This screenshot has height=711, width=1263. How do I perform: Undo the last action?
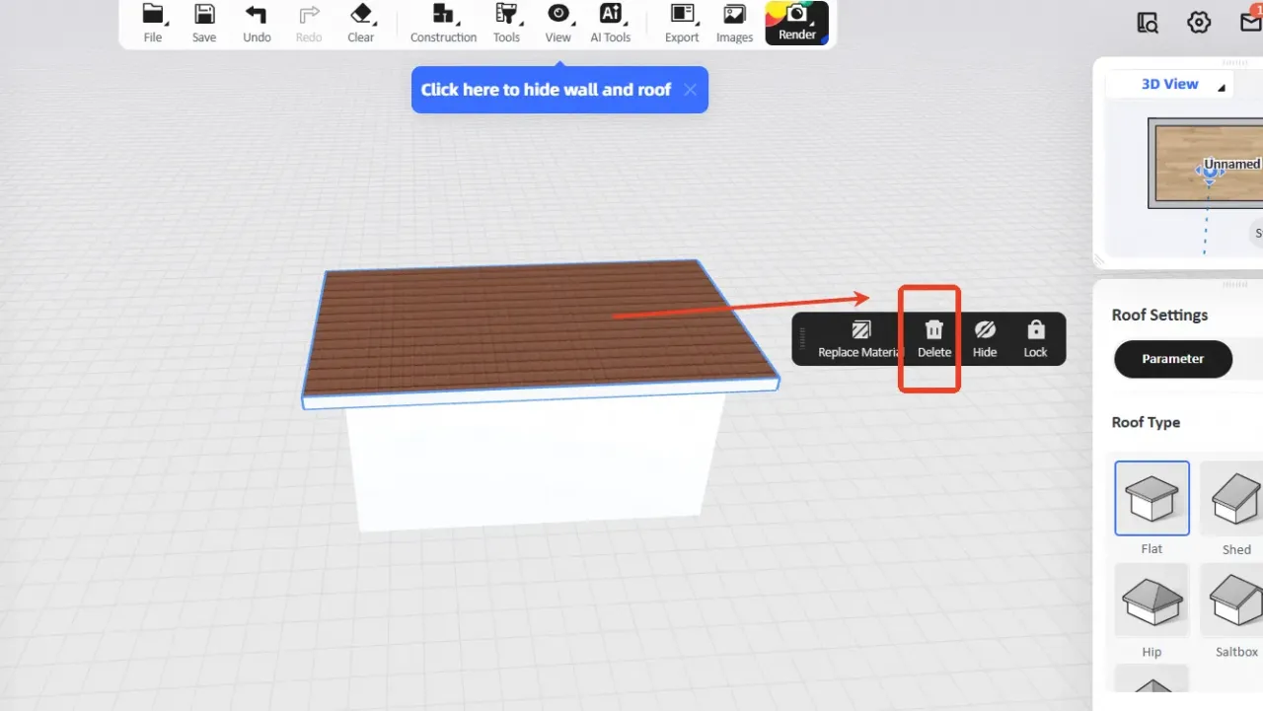[257, 23]
